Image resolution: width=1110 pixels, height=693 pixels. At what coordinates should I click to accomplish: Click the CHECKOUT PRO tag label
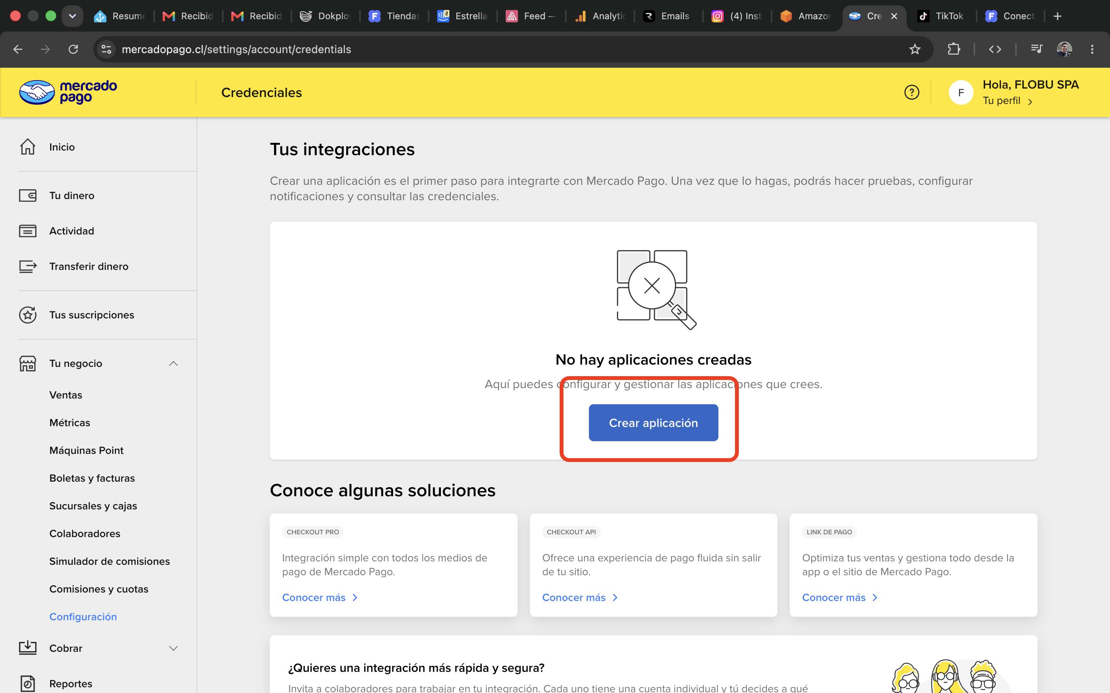pyautogui.click(x=313, y=532)
